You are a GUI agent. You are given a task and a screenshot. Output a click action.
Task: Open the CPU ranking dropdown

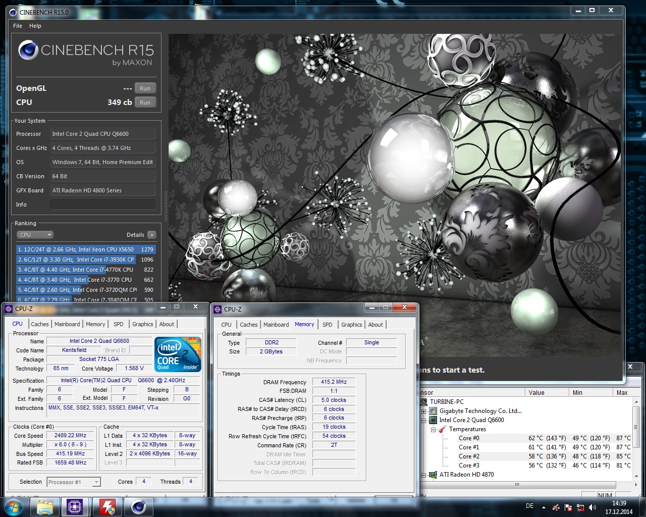[x=35, y=235]
